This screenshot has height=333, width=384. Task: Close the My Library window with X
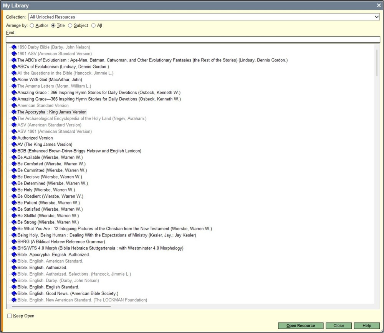coord(379,5)
